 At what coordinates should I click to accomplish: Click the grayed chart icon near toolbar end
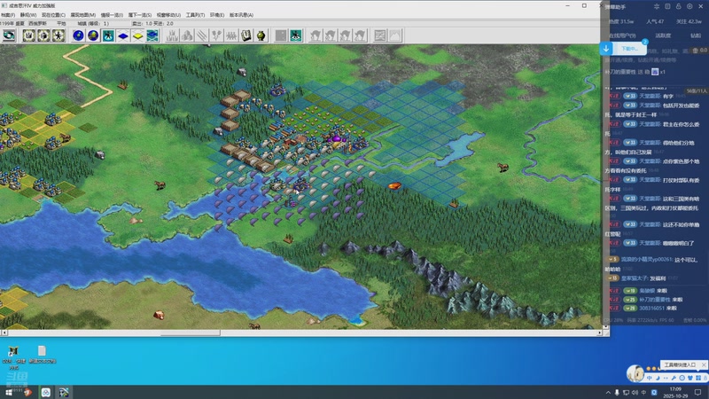pos(380,35)
